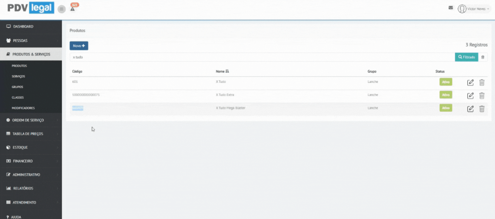Open the mail envelope icon

tap(451, 8)
